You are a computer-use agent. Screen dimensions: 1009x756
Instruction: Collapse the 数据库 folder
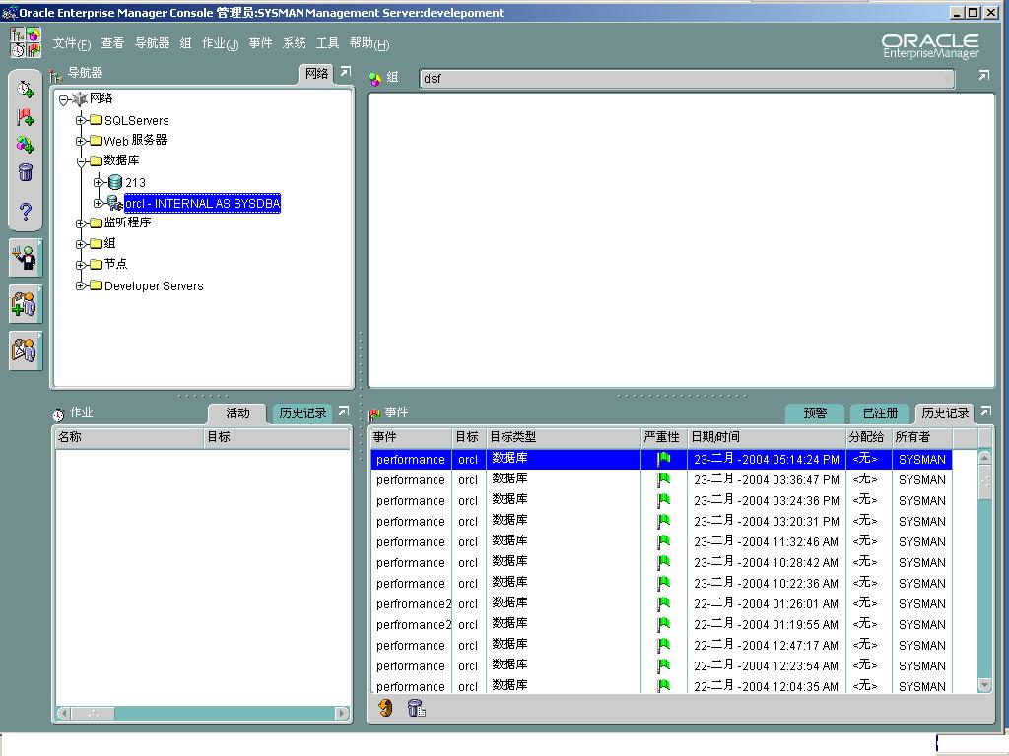pos(81,161)
